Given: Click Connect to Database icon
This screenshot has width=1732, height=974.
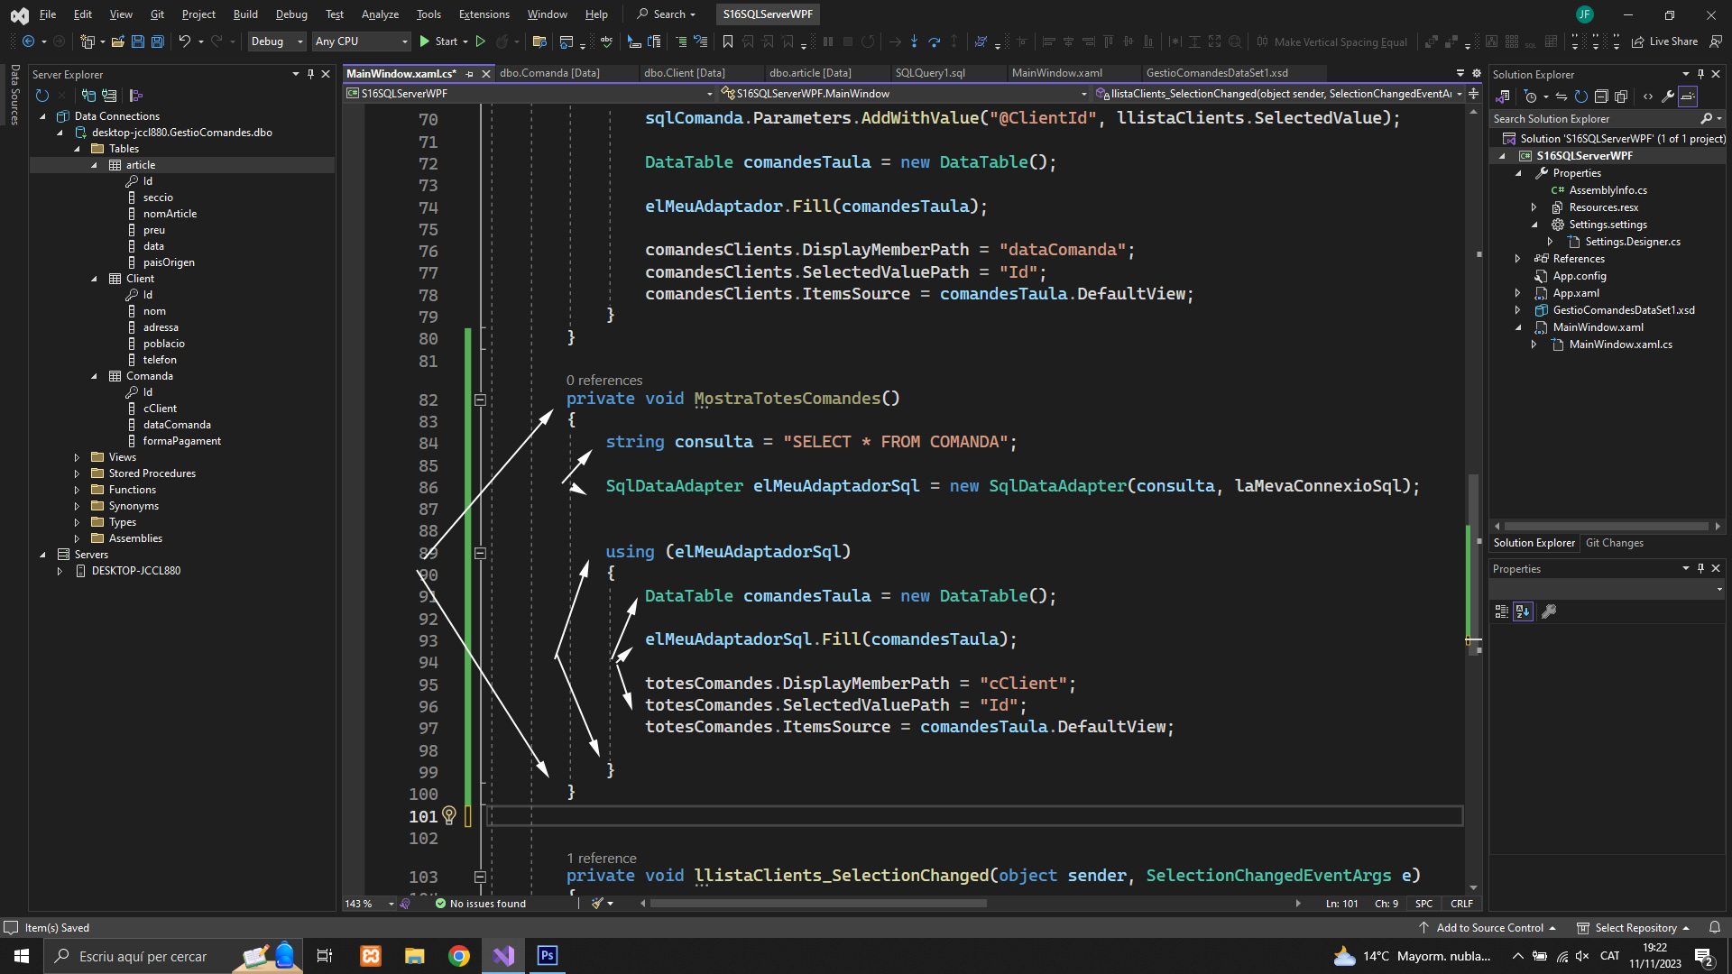Looking at the screenshot, I should tap(88, 96).
